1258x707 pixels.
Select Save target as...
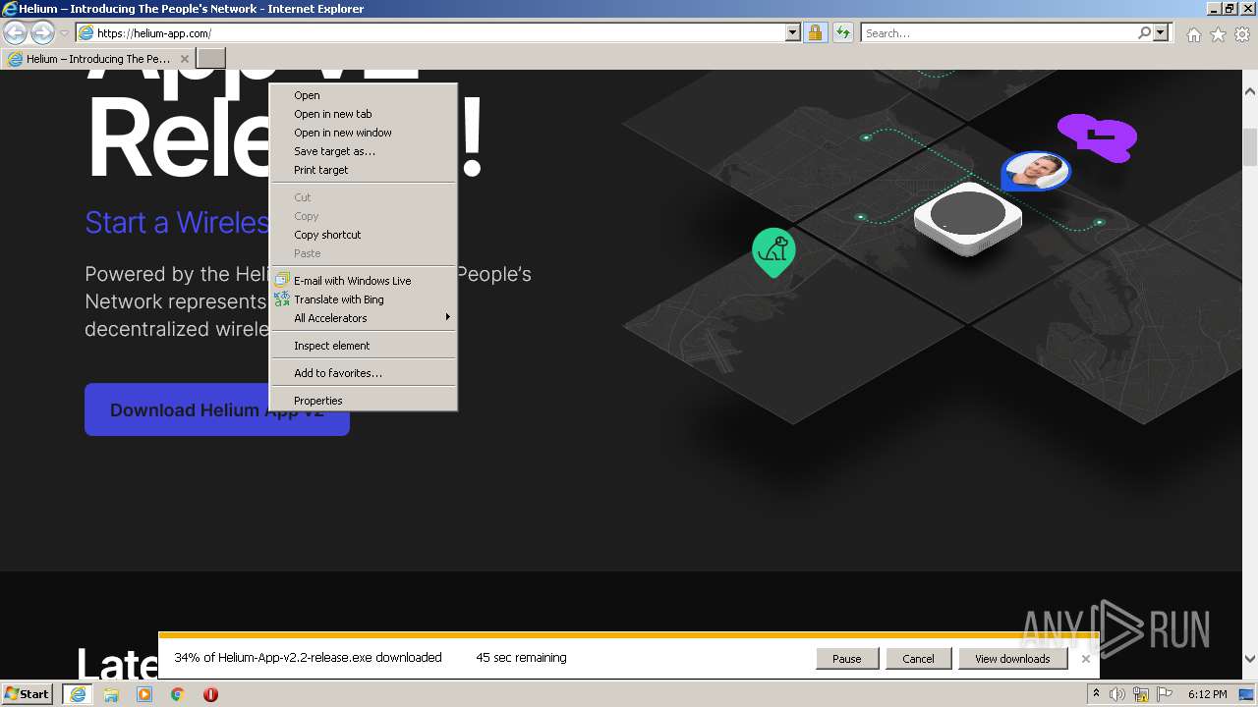pyautogui.click(x=364, y=151)
